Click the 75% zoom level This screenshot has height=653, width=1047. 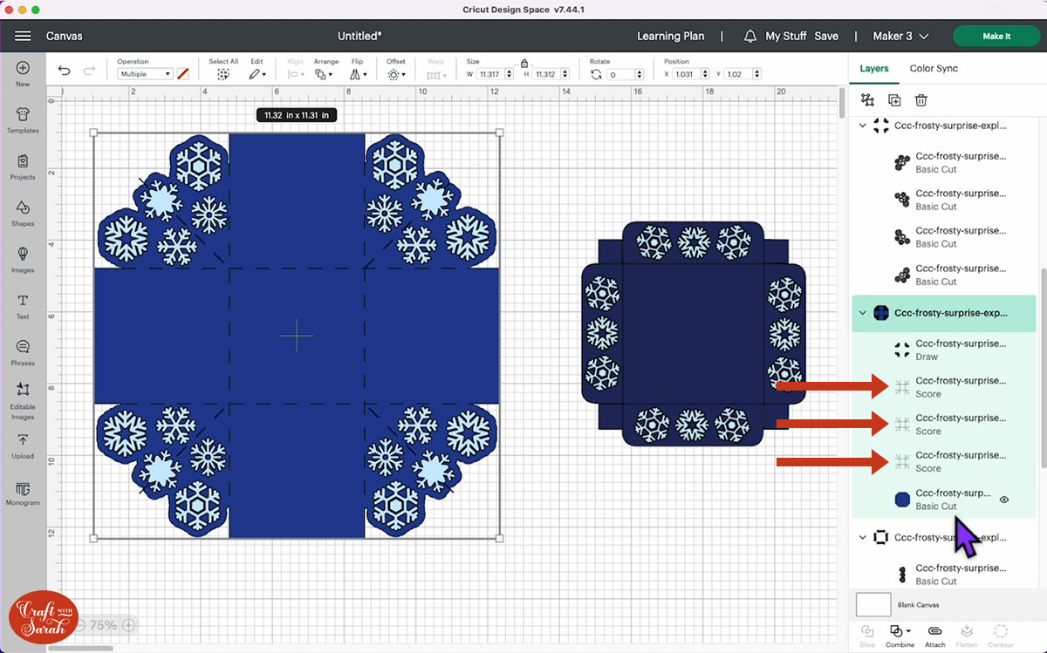coord(104,625)
